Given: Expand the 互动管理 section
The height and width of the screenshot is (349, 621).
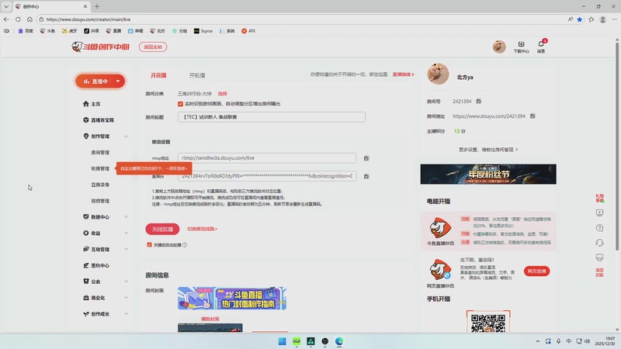Looking at the screenshot, I should (126, 249).
